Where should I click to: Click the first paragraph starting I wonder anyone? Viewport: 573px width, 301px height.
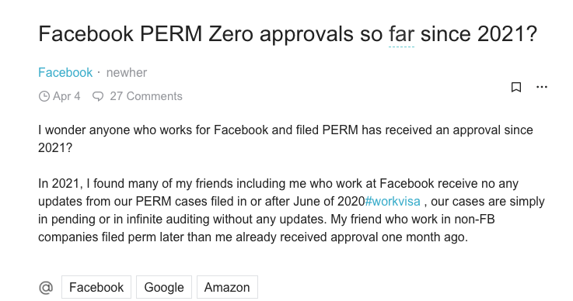tap(285, 139)
